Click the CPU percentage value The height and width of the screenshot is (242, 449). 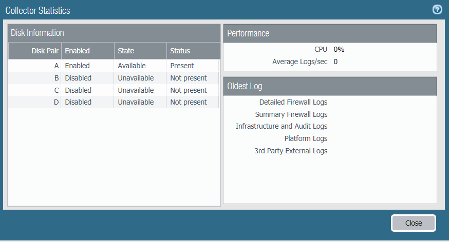pos(339,50)
